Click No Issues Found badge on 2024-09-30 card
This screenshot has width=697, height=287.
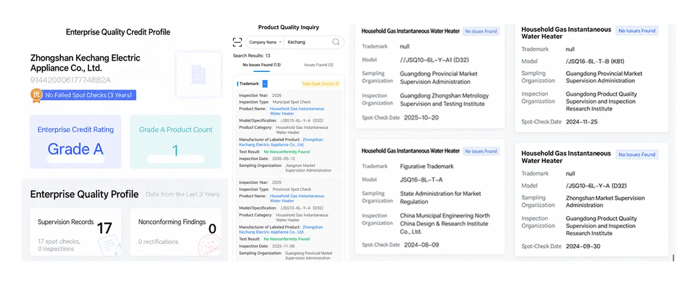[x=637, y=154]
